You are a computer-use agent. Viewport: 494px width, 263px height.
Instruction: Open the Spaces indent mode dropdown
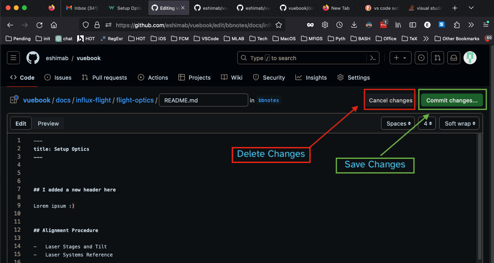coord(398,124)
